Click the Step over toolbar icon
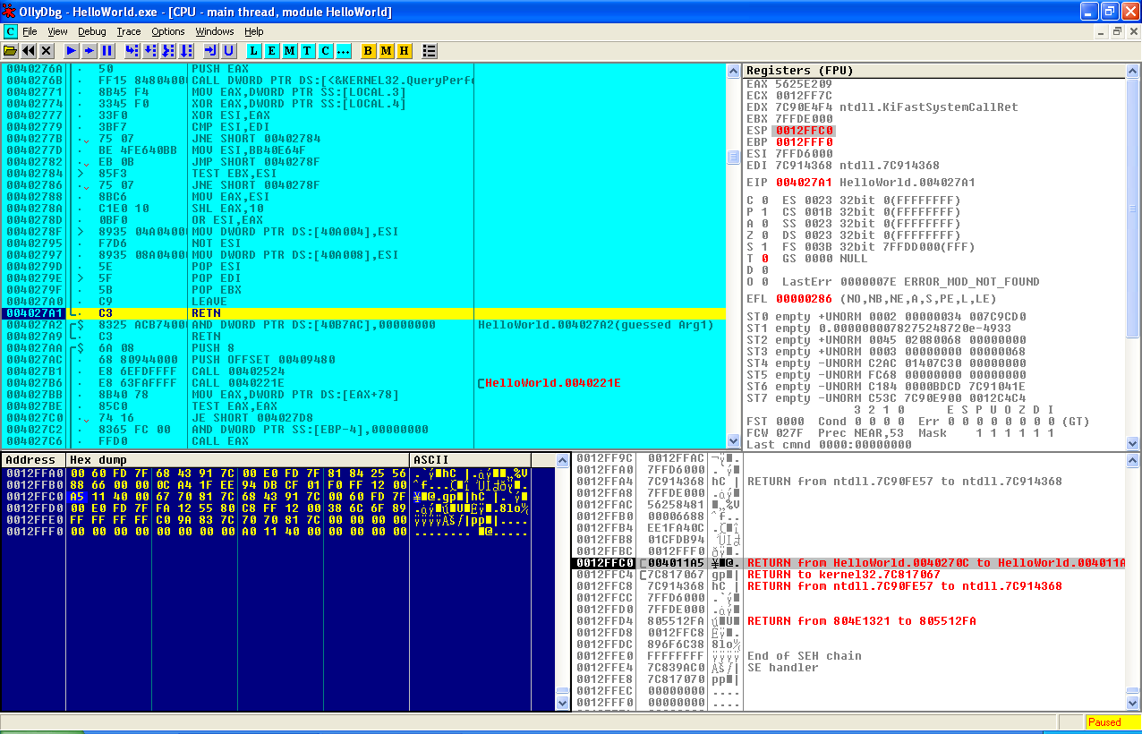The image size is (1142, 734). pyautogui.click(x=150, y=51)
